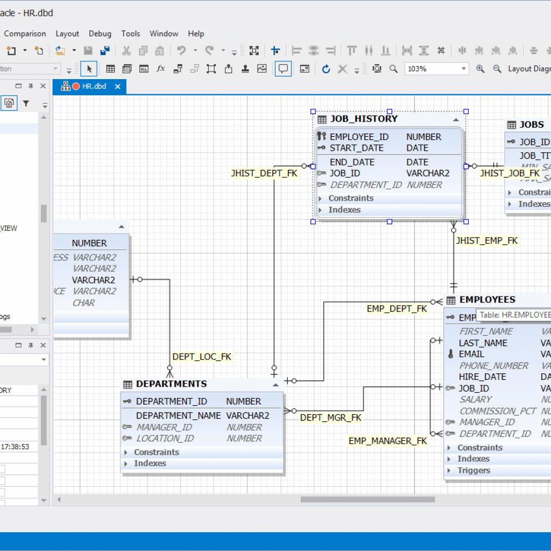
Task: Expand Indexes in DEPARTMENTS table
Action: [x=126, y=463]
